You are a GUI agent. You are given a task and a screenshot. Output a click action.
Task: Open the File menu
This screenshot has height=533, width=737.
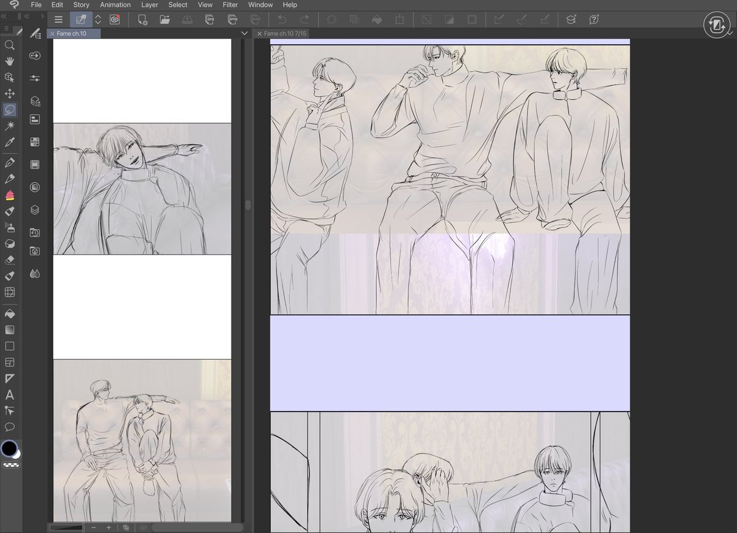[36, 5]
